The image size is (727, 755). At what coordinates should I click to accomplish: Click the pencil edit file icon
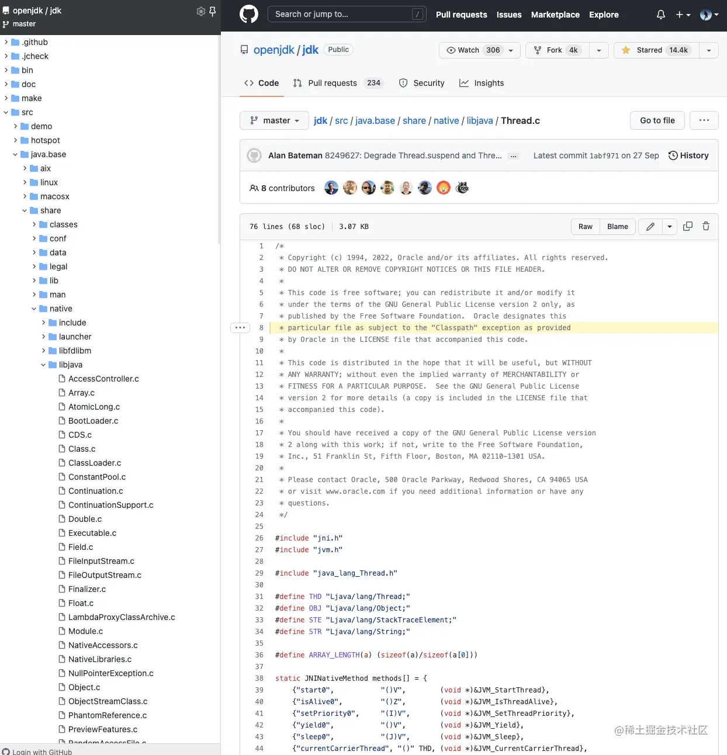coord(650,227)
